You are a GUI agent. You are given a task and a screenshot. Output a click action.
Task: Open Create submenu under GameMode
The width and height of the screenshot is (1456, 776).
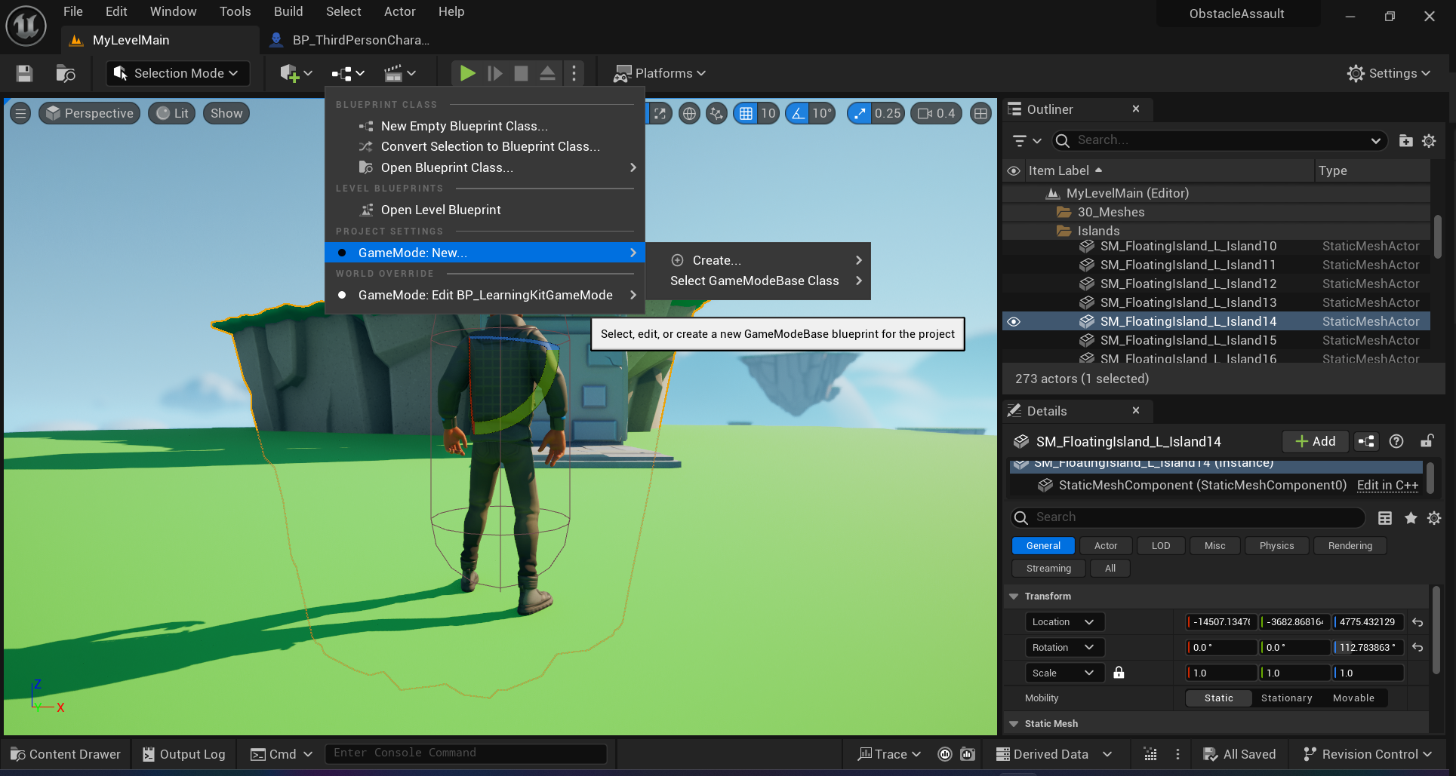pos(758,260)
